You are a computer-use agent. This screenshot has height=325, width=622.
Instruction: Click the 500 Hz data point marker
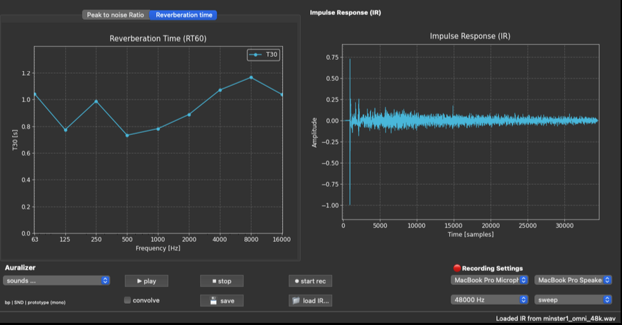click(127, 135)
